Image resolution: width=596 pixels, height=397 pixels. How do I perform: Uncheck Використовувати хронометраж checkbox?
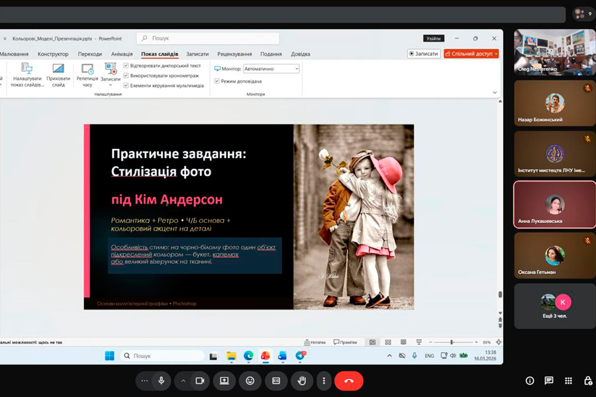[126, 75]
